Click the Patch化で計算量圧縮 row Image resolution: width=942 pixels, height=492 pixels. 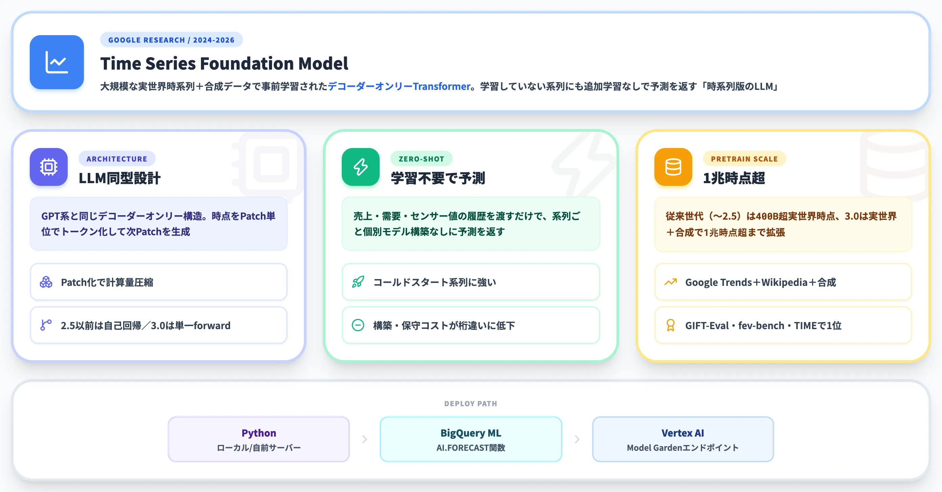click(158, 282)
